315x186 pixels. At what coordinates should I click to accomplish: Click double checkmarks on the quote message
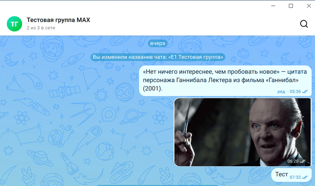305,92
